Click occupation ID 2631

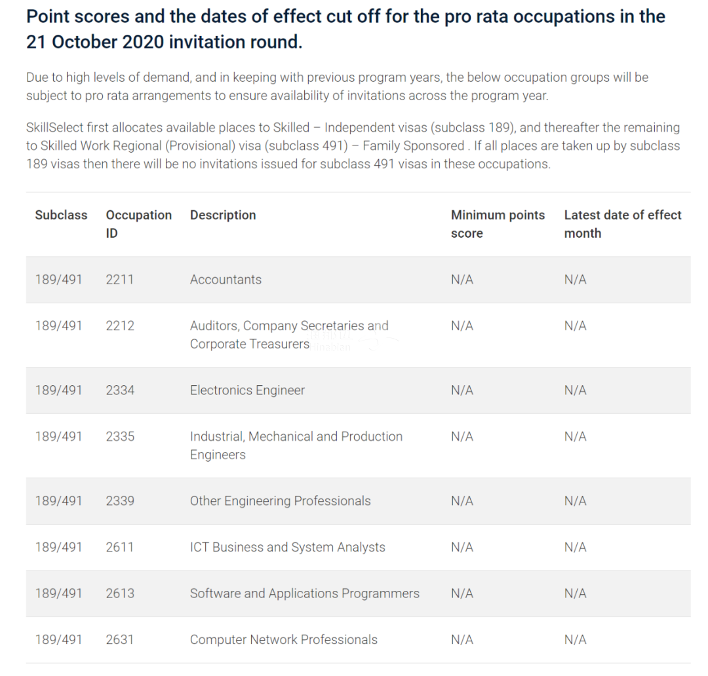[x=120, y=640]
